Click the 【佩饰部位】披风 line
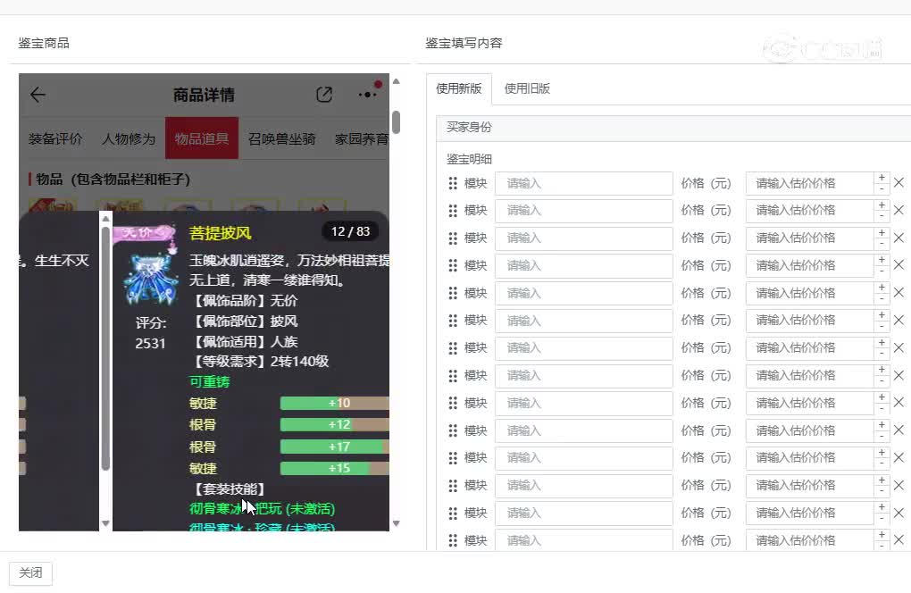The height and width of the screenshot is (593, 911). tap(244, 322)
